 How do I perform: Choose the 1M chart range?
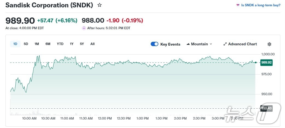(x=37, y=44)
